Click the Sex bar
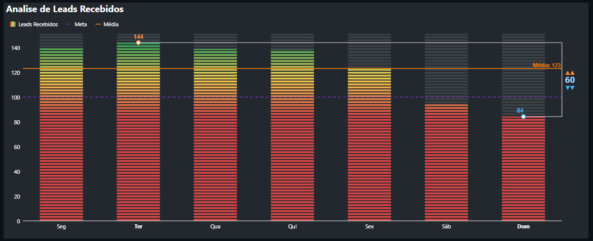This screenshot has height=241, width=593. (370, 144)
